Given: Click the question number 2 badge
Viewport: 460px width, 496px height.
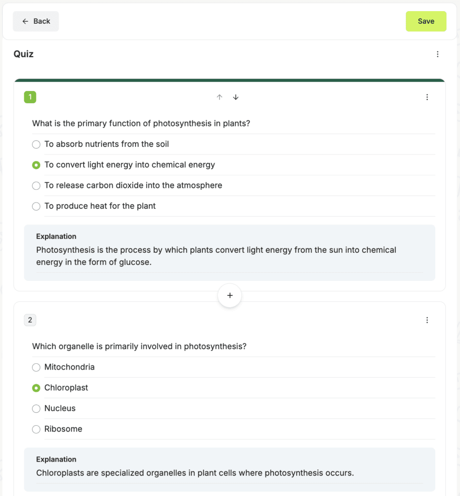Looking at the screenshot, I should [x=30, y=320].
